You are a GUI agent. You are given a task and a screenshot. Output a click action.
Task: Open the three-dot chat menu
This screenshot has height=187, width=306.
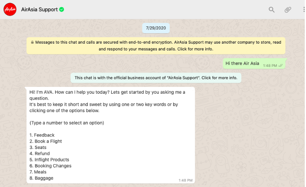[304, 9]
